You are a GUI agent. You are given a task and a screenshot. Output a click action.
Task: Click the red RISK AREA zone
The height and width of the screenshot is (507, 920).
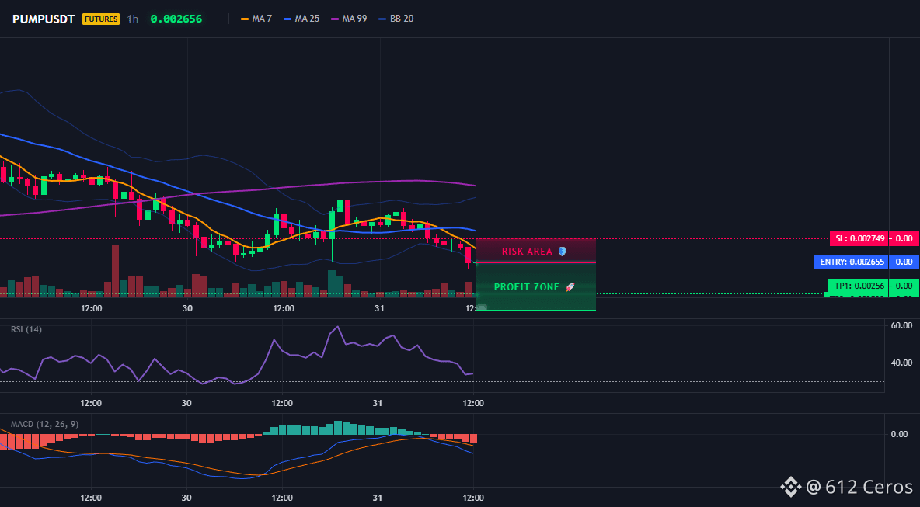tap(535, 250)
